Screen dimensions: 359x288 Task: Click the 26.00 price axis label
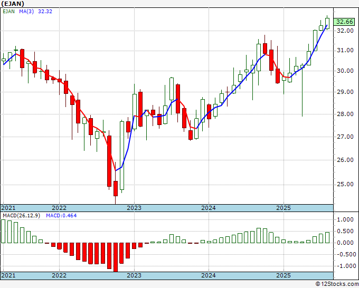pyautogui.click(x=345, y=160)
